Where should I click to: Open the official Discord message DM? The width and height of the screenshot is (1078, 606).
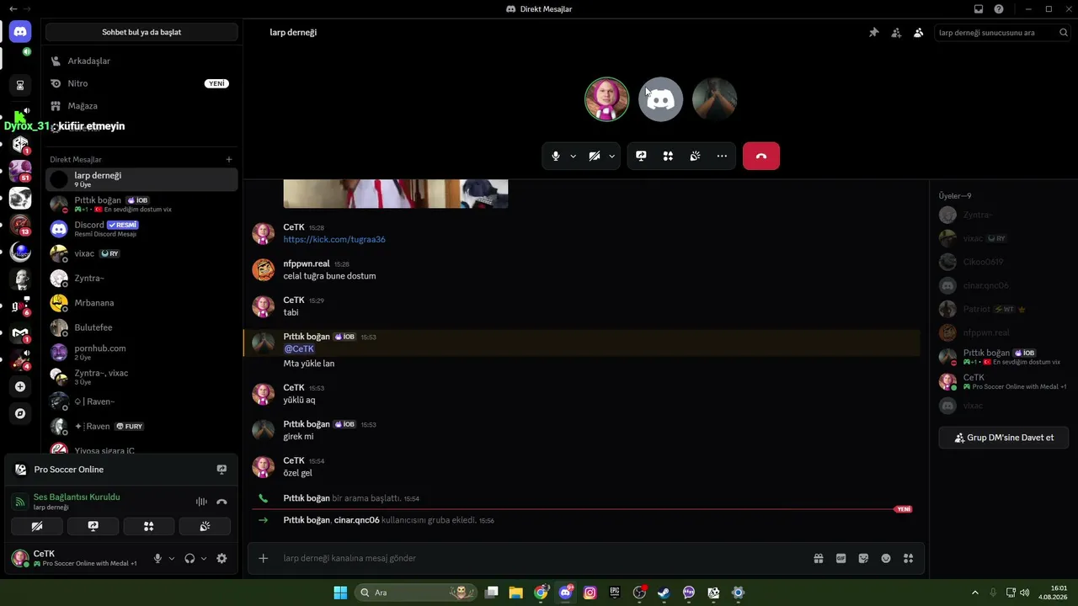[141, 228]
